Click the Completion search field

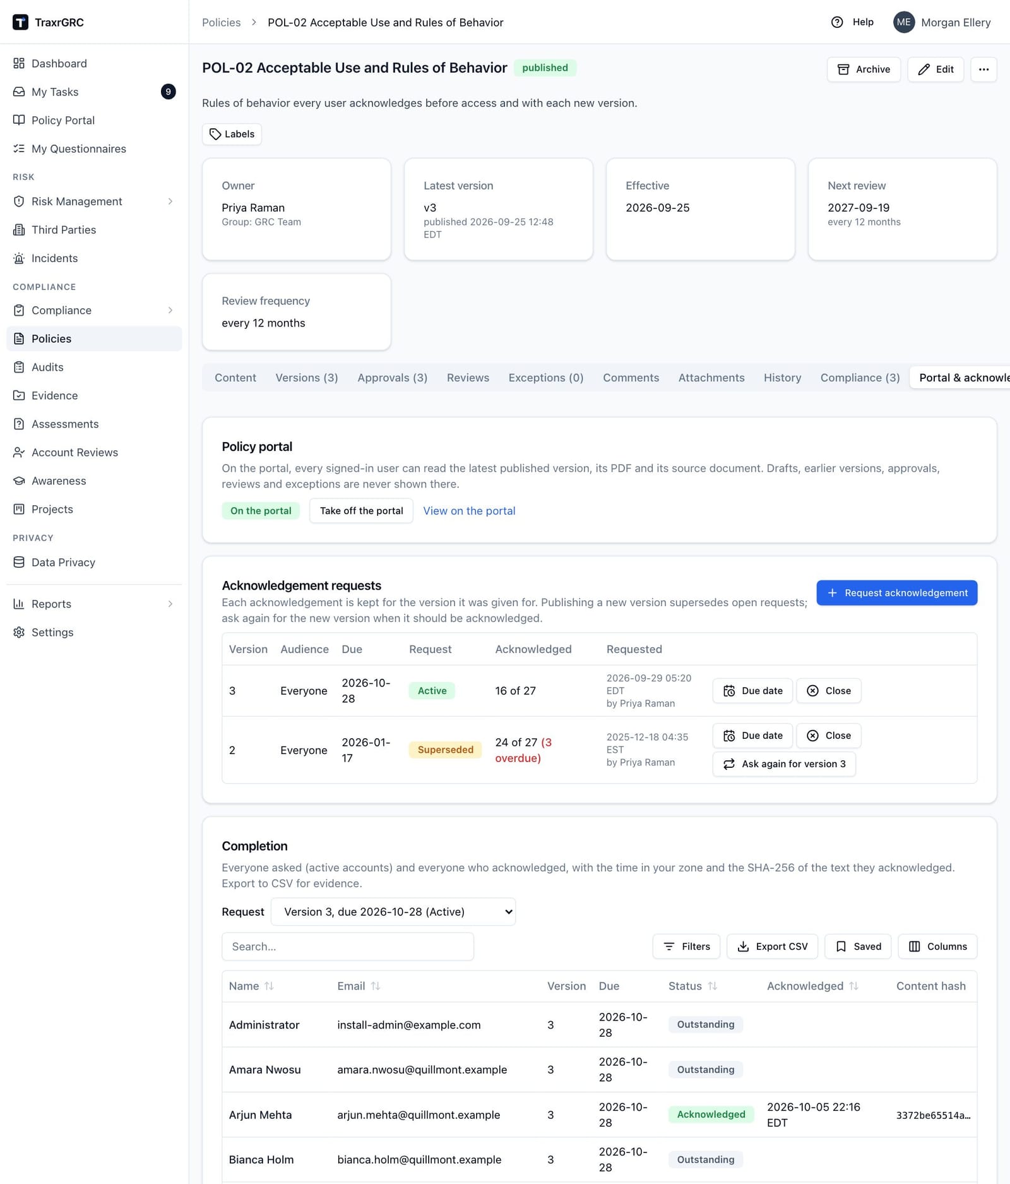pyautogui.click(x=348, y=947)
